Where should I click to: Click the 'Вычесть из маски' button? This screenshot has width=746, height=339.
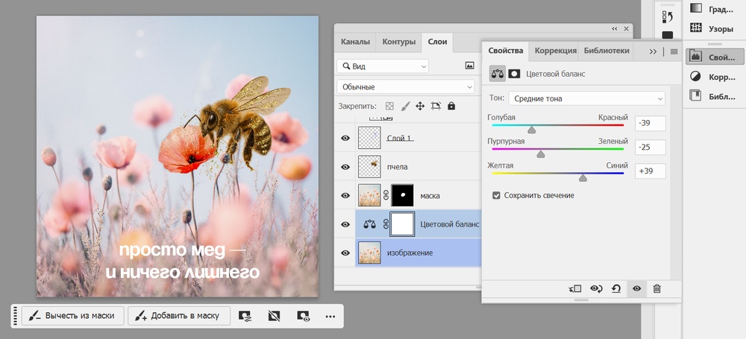point(72,316)
